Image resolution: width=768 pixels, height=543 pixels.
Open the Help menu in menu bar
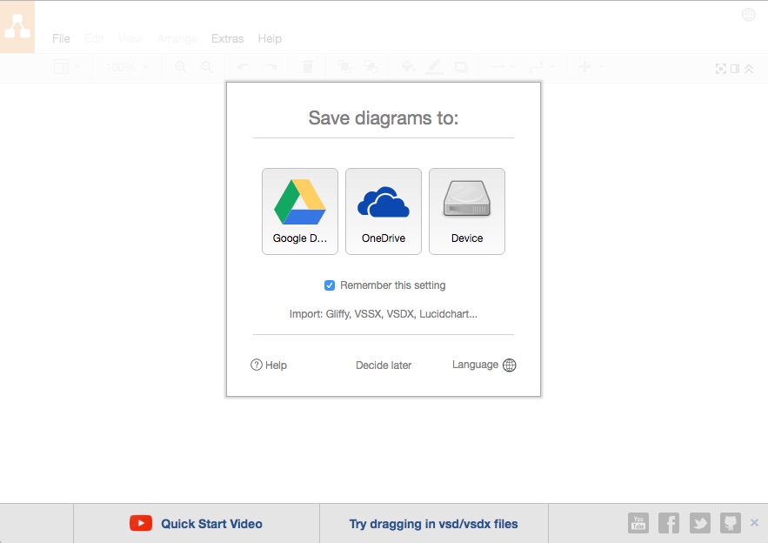click(x=270, y=38)
